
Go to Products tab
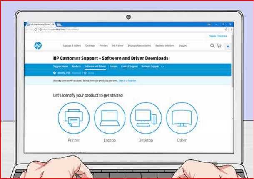pyautogui.click(x=76, y=67)
